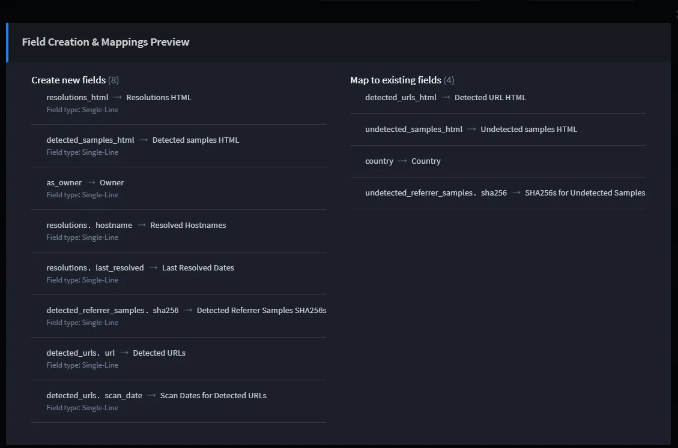The height and width of the screenshot is (448, 678).
Task: Select the "Detected Referrer Samples SHA256s" label
Action: pyautogui.click(x=262, y=310)
